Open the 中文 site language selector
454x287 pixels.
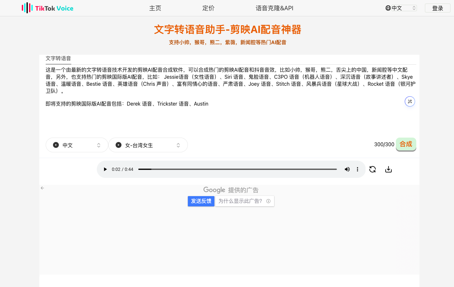[404, 8]
